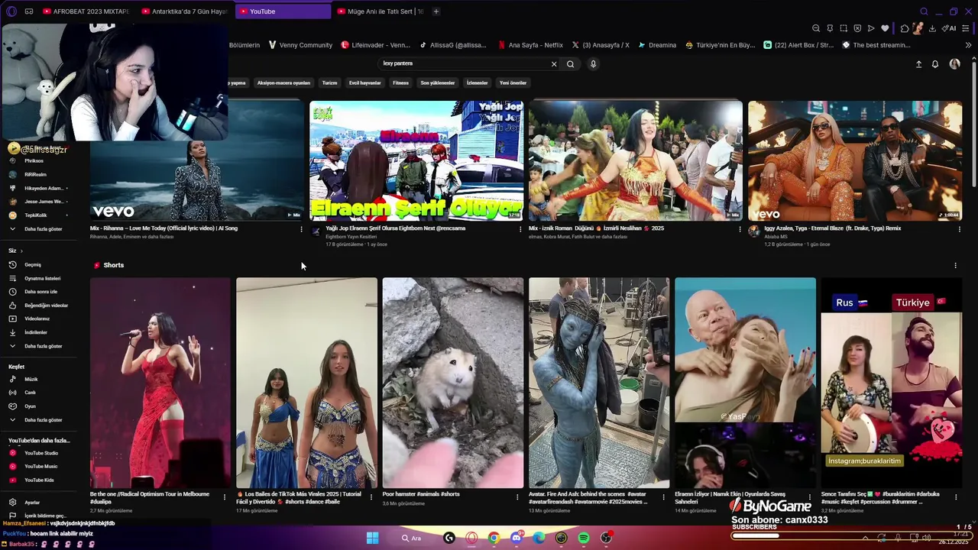Open the YouTube create/upload icon
This screenshot has width=978, height=550.
[x=918, y=64]
